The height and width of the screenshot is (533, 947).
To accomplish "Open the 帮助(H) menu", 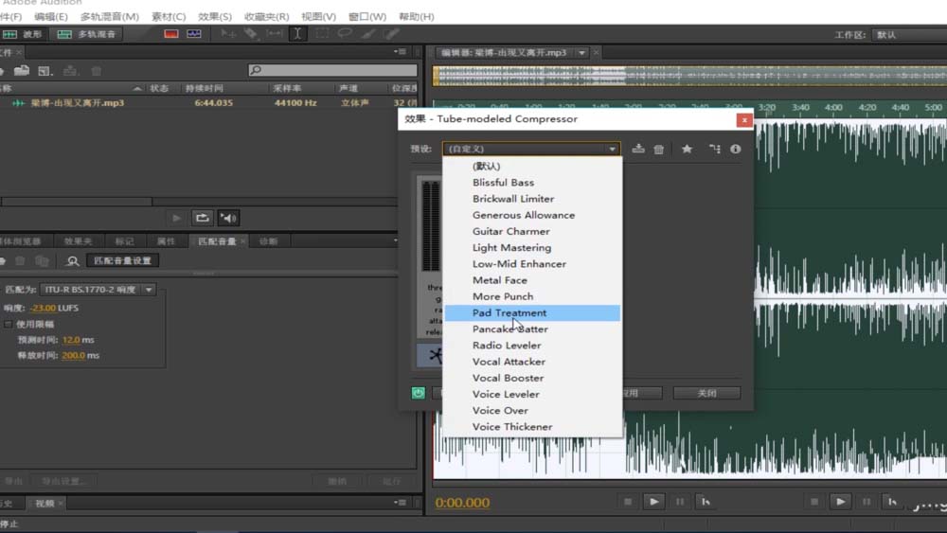I will pos(416,16).
